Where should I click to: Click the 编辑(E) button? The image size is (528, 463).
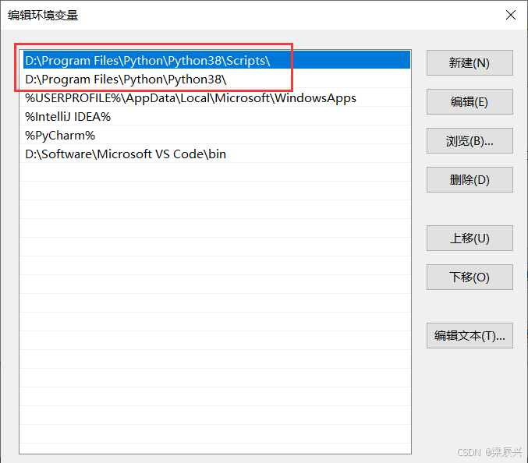(470, 101)
